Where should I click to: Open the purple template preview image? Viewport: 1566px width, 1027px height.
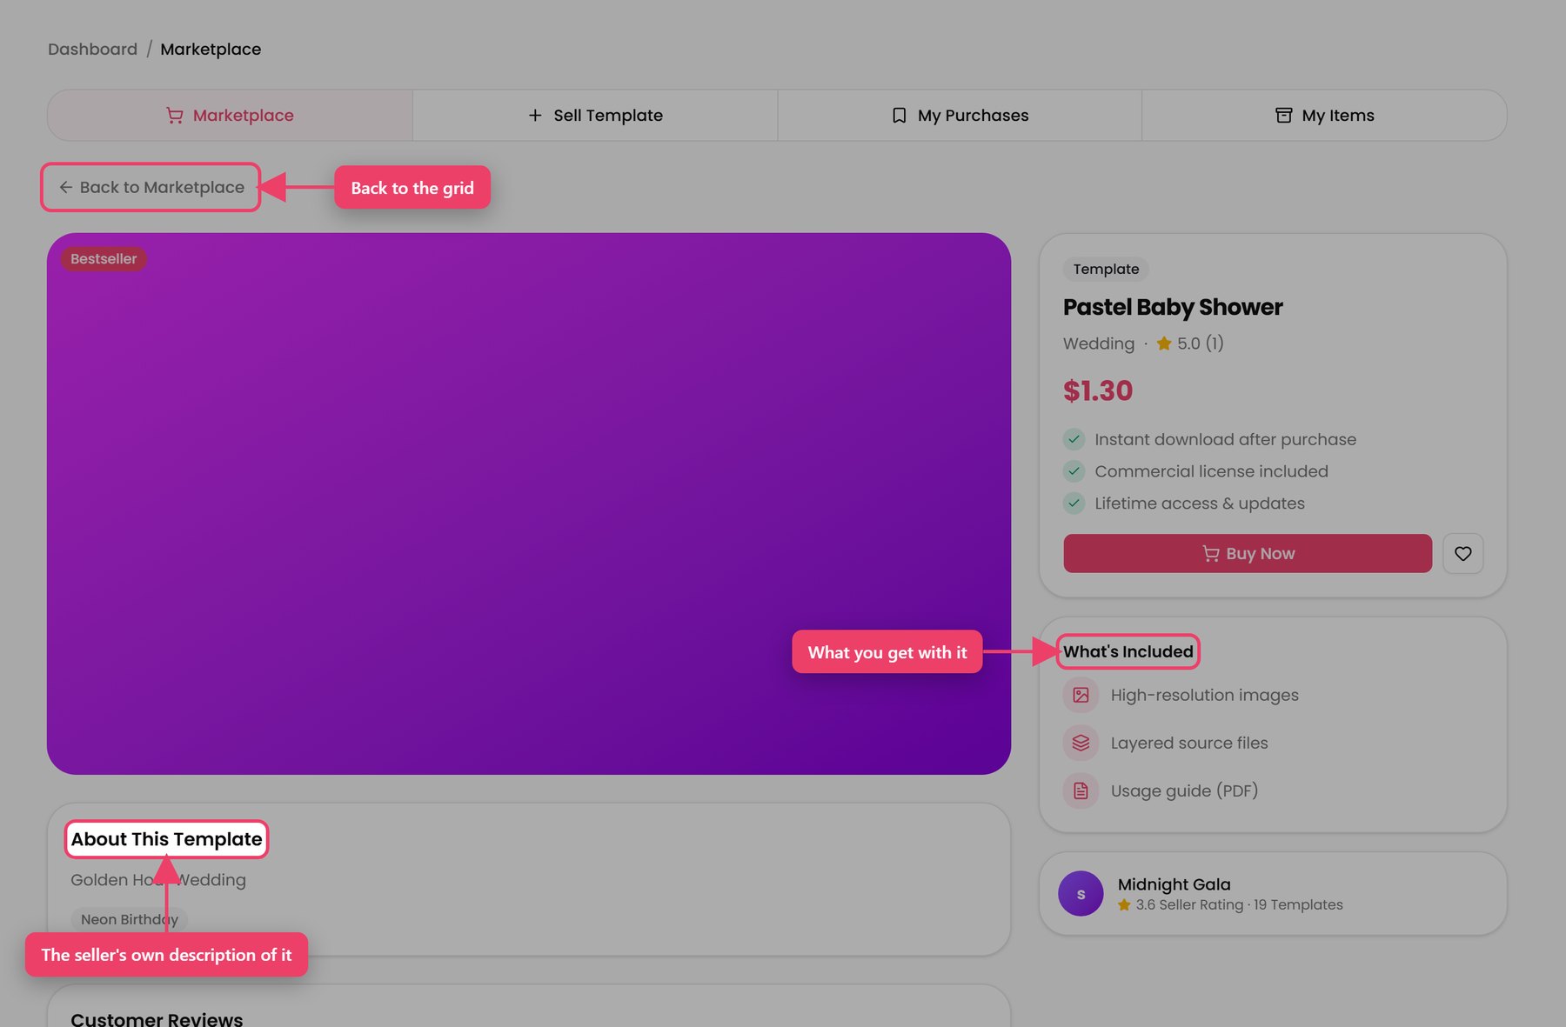[529, 503]
